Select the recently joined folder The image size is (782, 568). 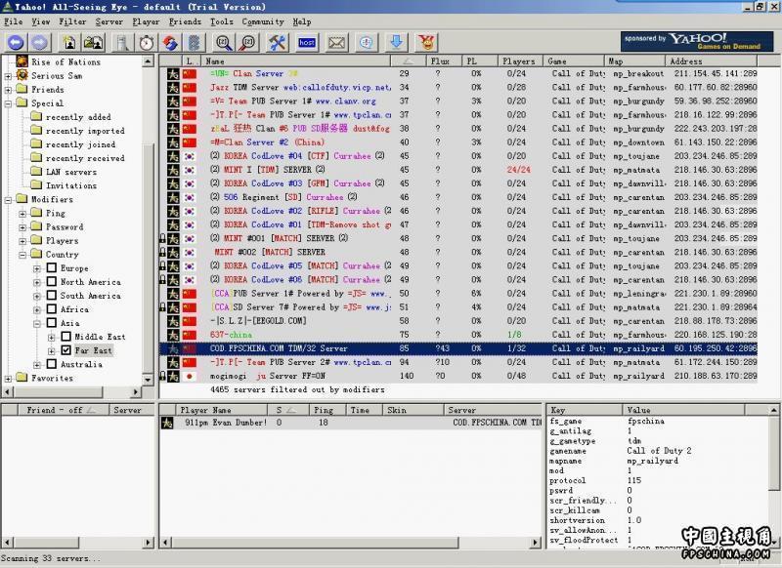pos(80,144)
